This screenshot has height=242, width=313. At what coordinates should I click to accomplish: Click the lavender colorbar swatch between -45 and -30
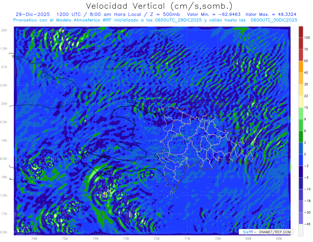click(x=301, y=218)
